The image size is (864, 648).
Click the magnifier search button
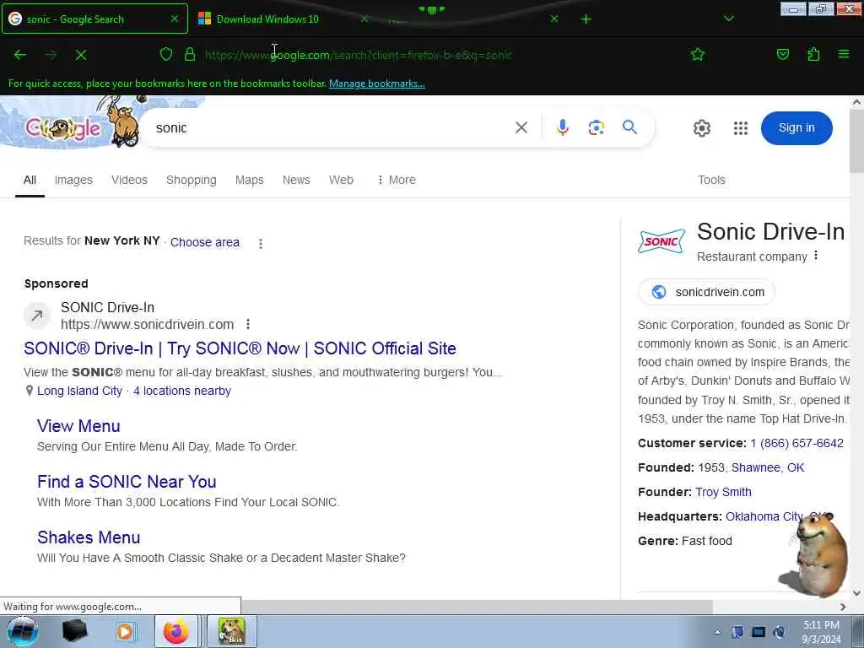point(629,127)
